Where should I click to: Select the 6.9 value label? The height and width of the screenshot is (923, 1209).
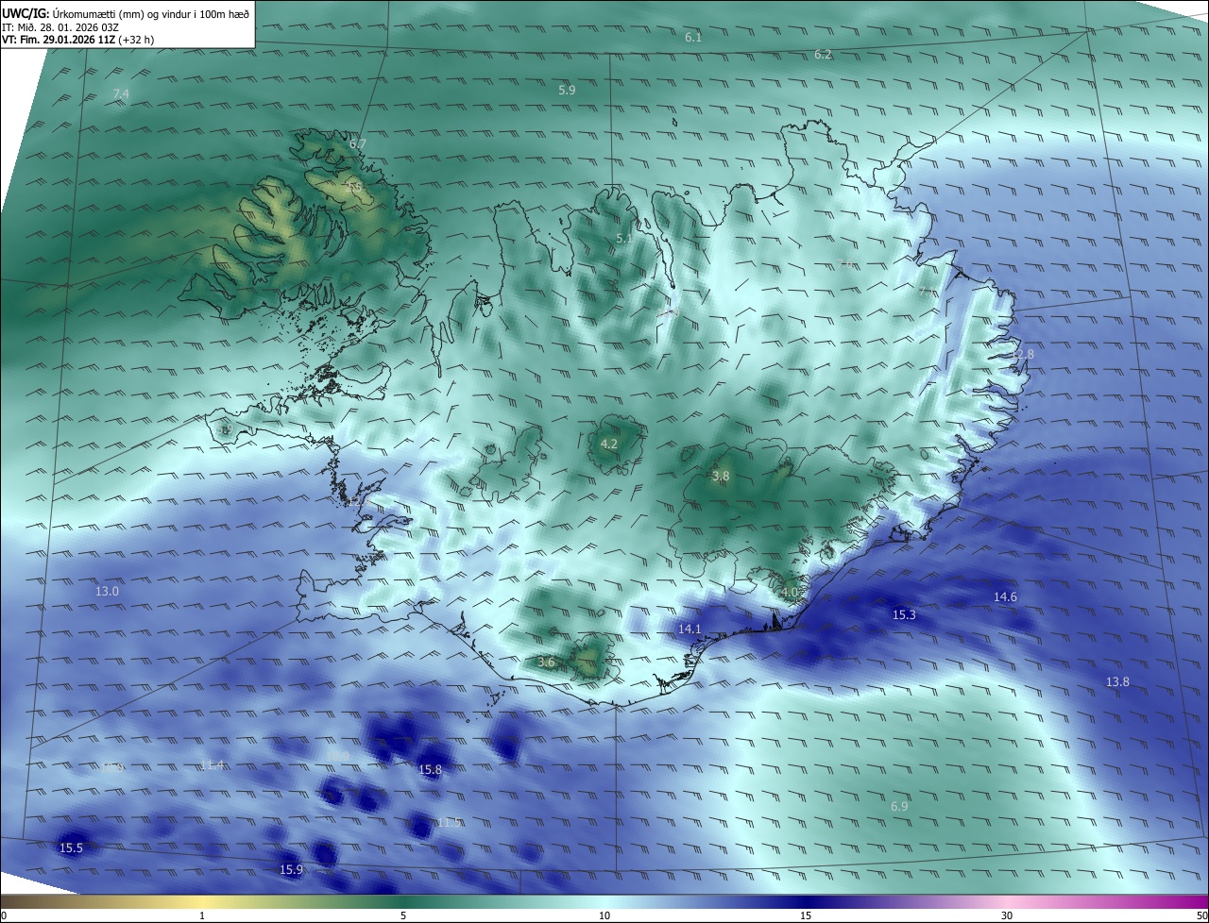[899, 806]
